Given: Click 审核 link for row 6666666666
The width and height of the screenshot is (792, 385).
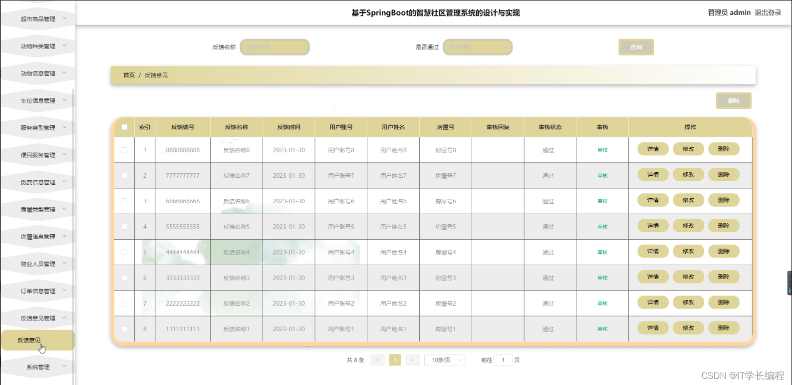Looking at the screenshot, I should (602, 201).
